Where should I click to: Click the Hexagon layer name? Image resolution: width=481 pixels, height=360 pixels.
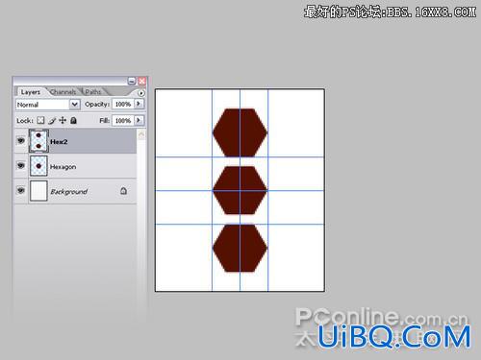tap(63, 167)
